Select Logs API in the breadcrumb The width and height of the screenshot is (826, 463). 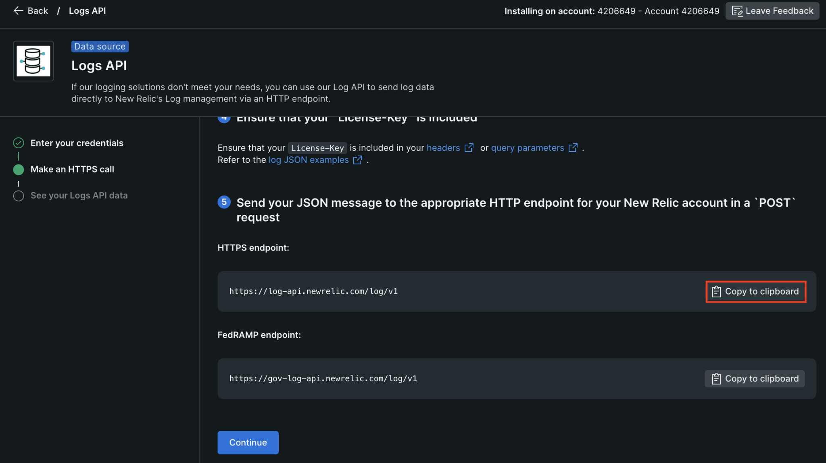point(87,10)
